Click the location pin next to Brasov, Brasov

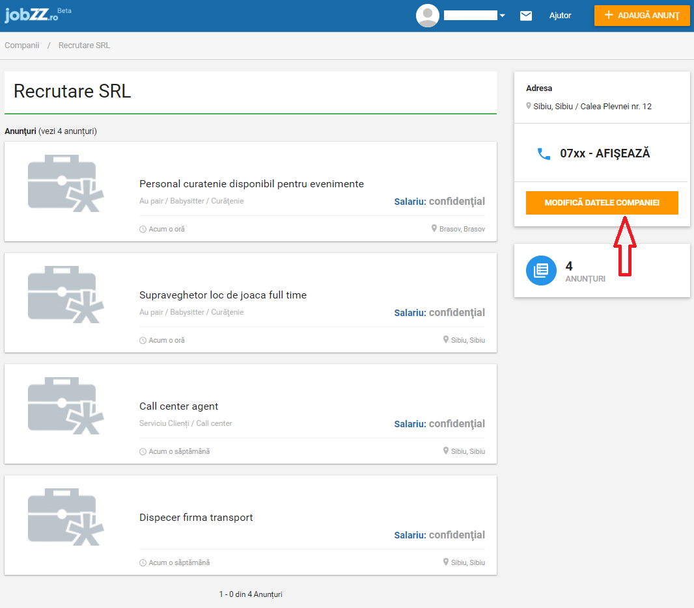coord(434,228)
